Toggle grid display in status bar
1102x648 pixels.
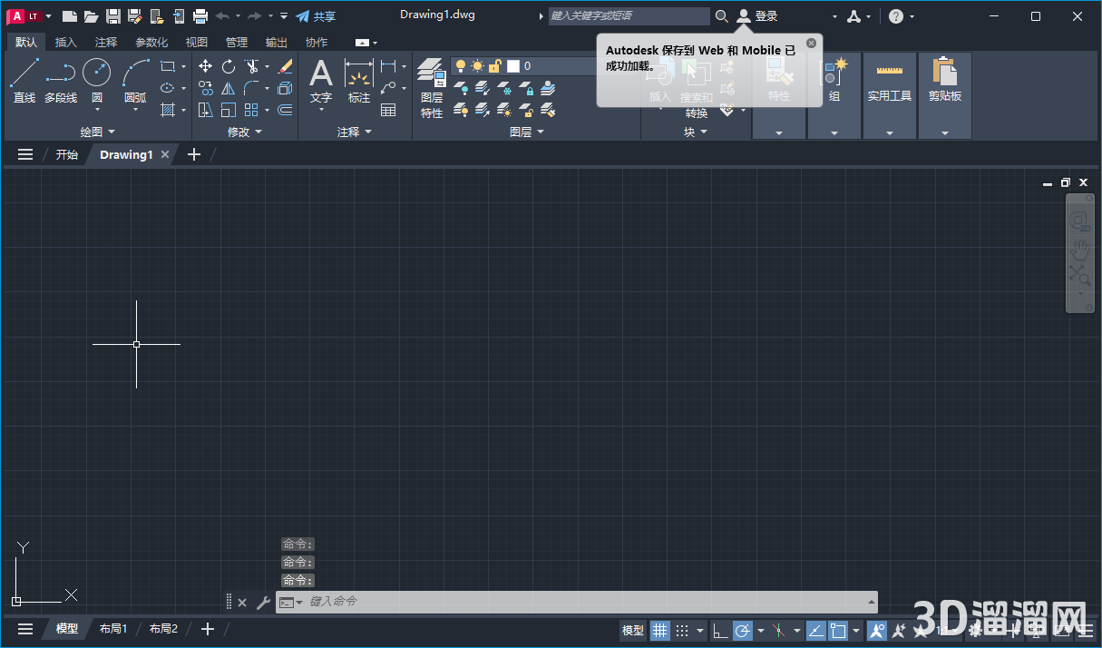[x=660, y=631]
